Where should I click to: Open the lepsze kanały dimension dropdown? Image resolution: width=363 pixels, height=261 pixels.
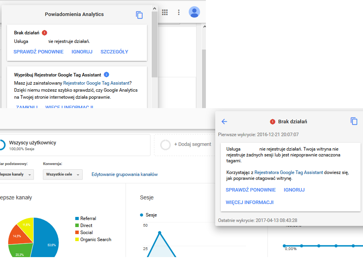tap(17, 175)
